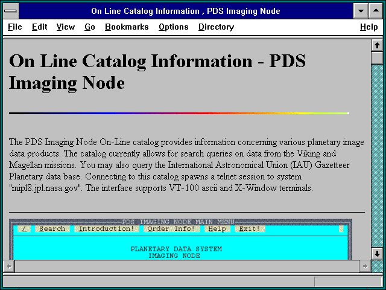Click the vertical scrollbar up arrow
Viewport: 386px width, 290px height.
(x=377, y=45)
